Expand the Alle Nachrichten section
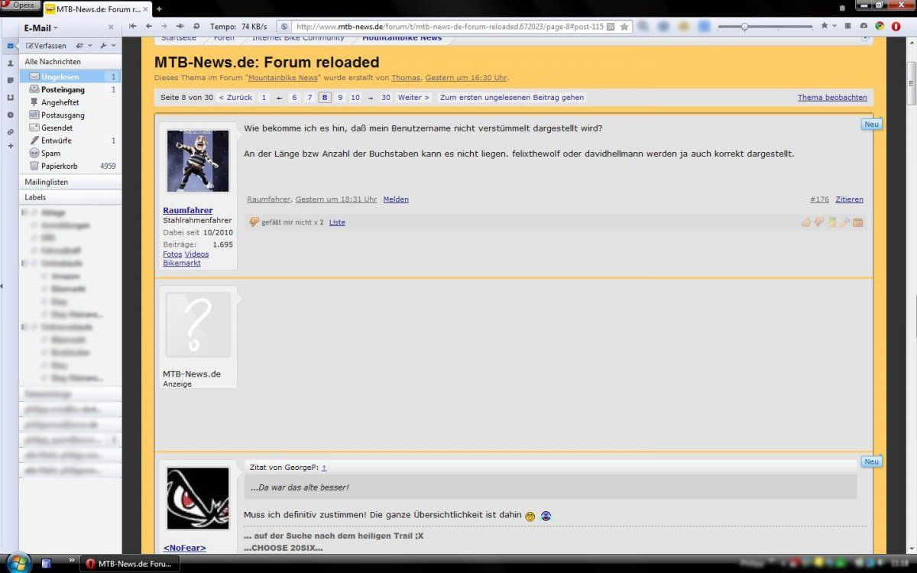Viewport: 917px width, 573px height. [x=70, y=61]
